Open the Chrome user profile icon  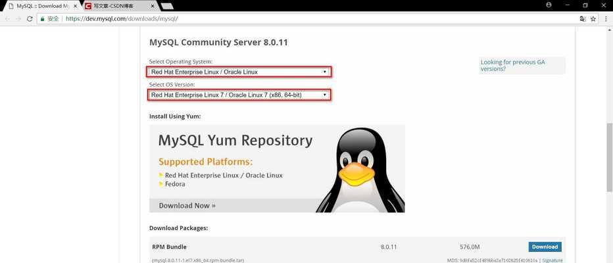549,5
